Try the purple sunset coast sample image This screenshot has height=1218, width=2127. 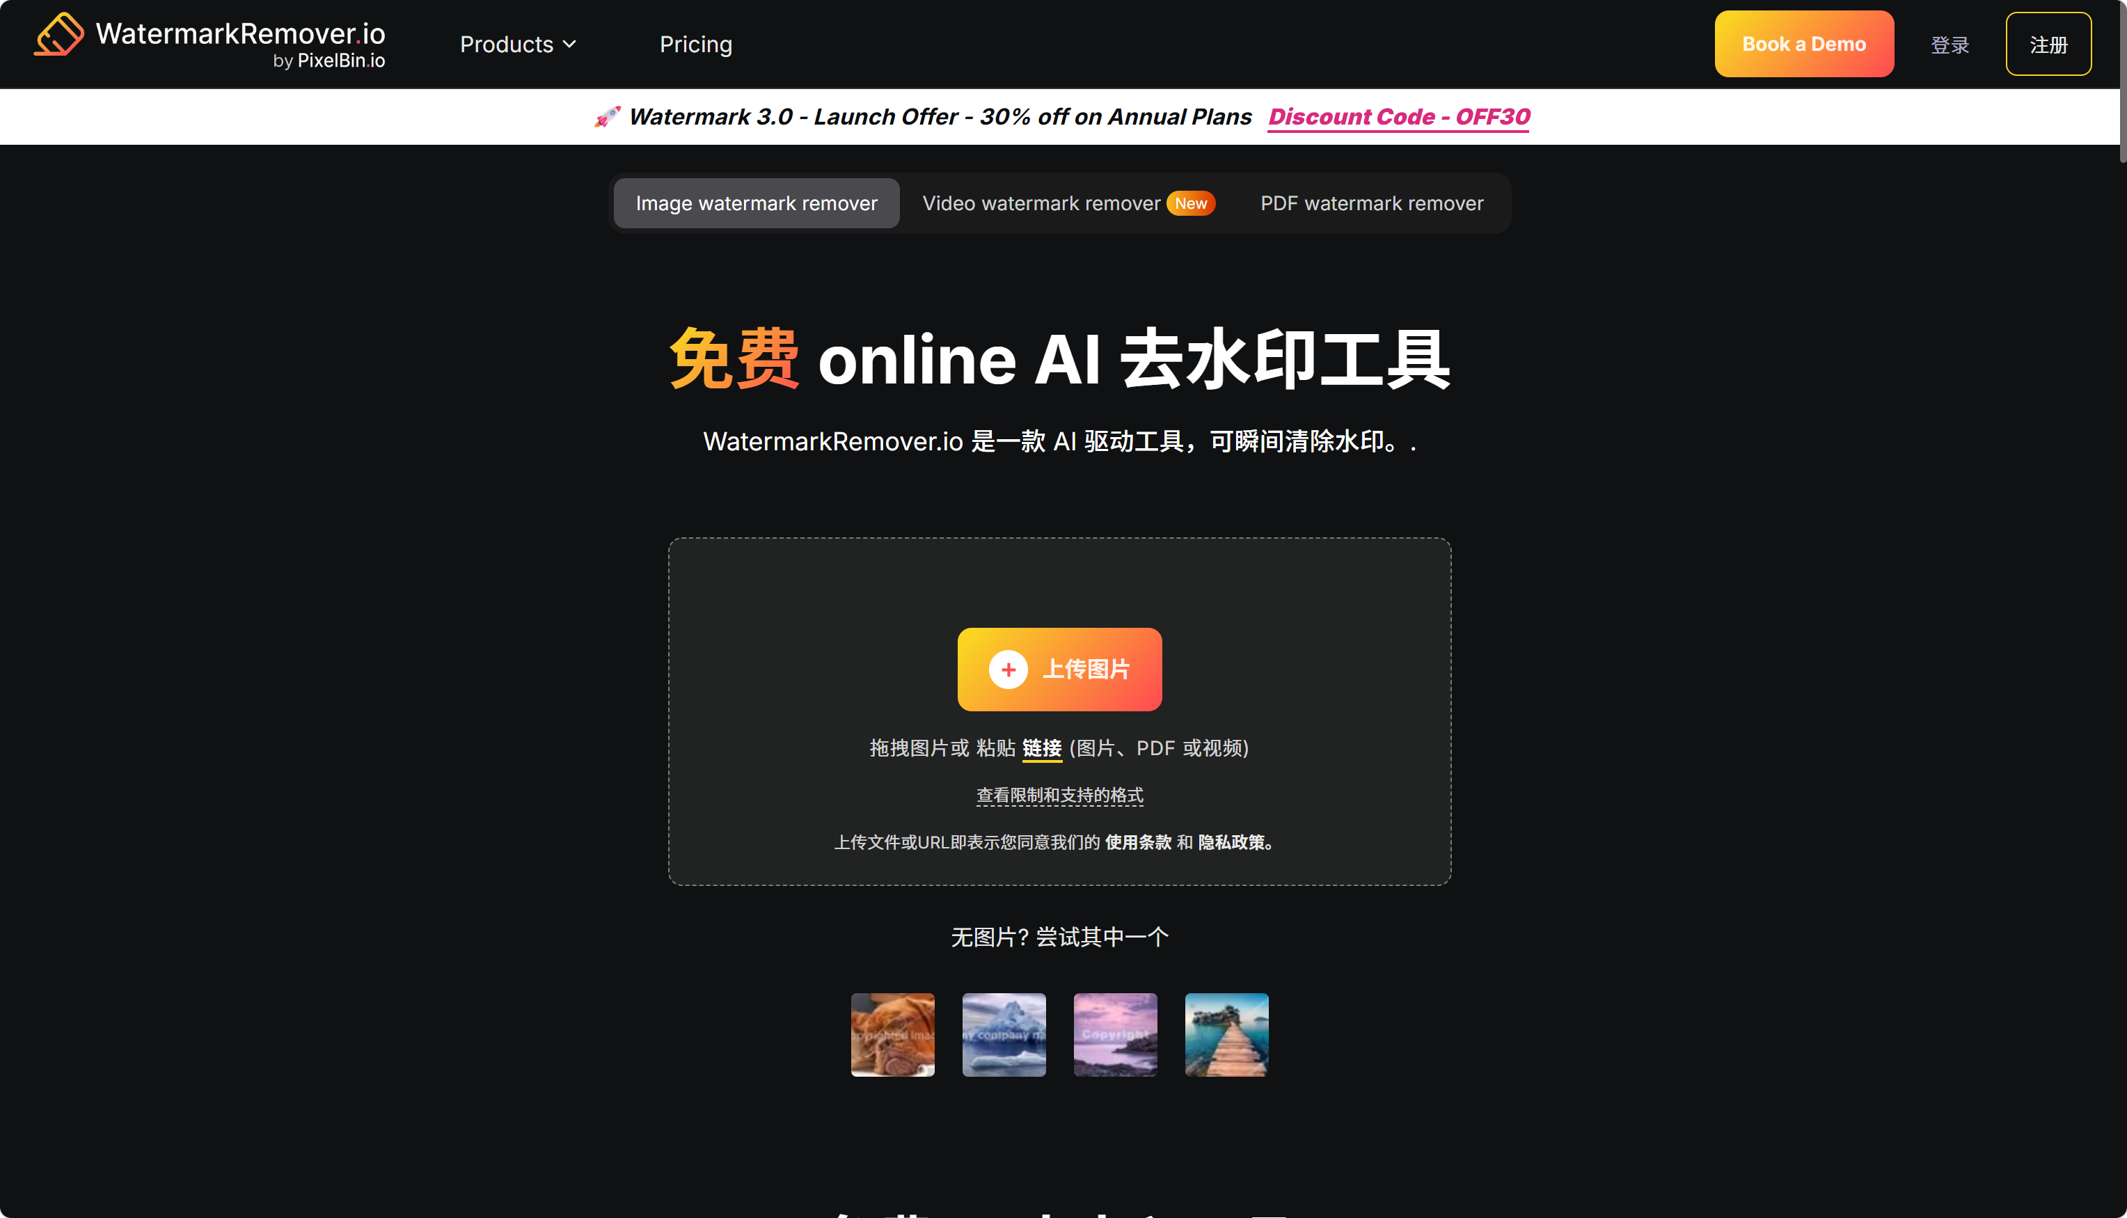1115,1035
